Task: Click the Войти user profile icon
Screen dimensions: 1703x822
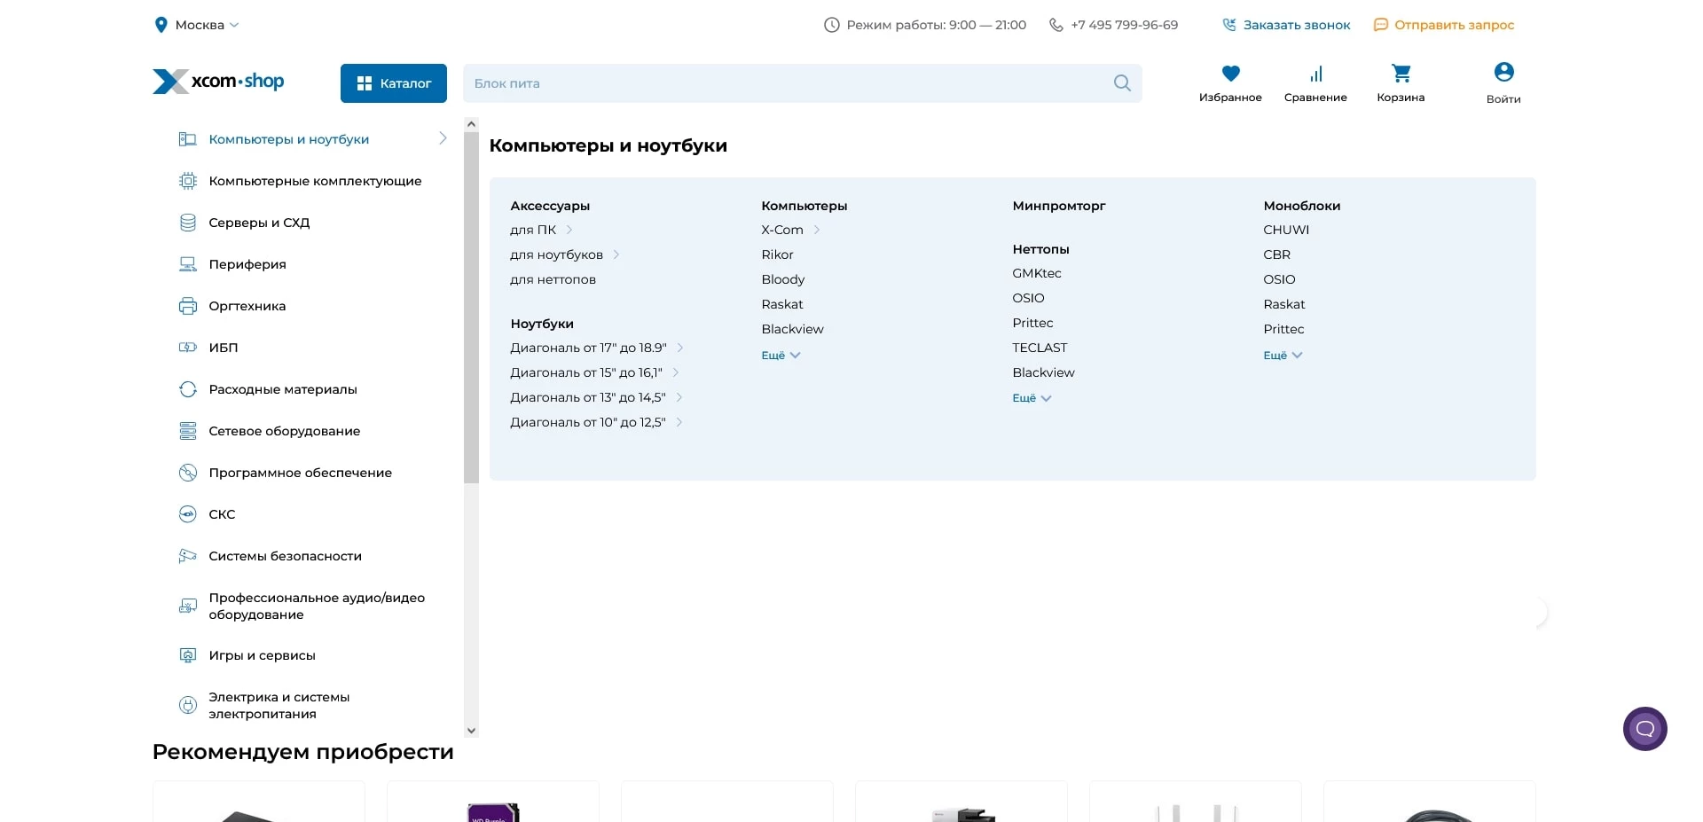Action: 1503,72
